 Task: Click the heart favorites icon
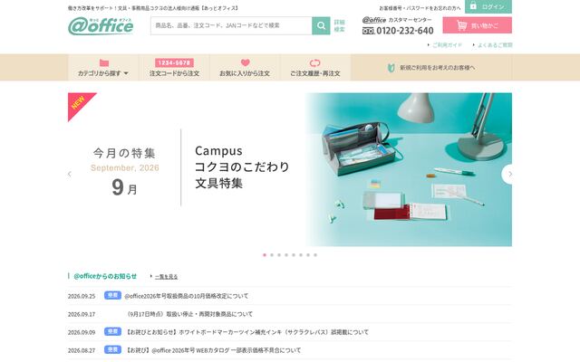point(245,62)
